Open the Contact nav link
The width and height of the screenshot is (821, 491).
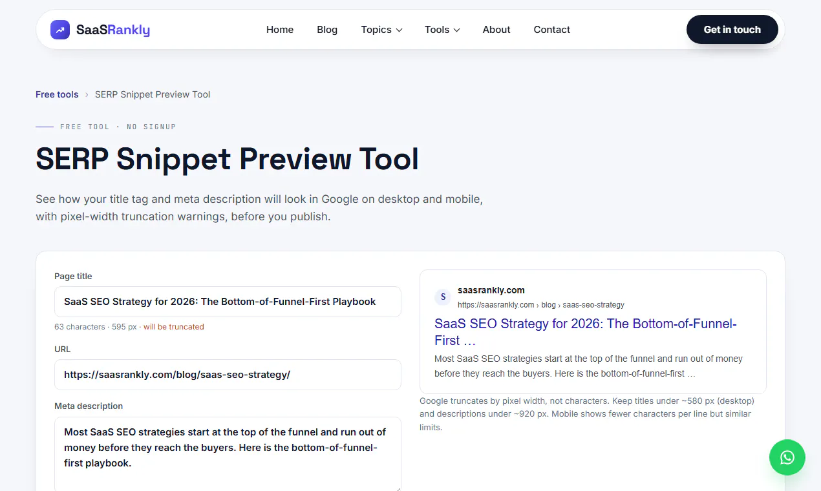coord(551,30)
